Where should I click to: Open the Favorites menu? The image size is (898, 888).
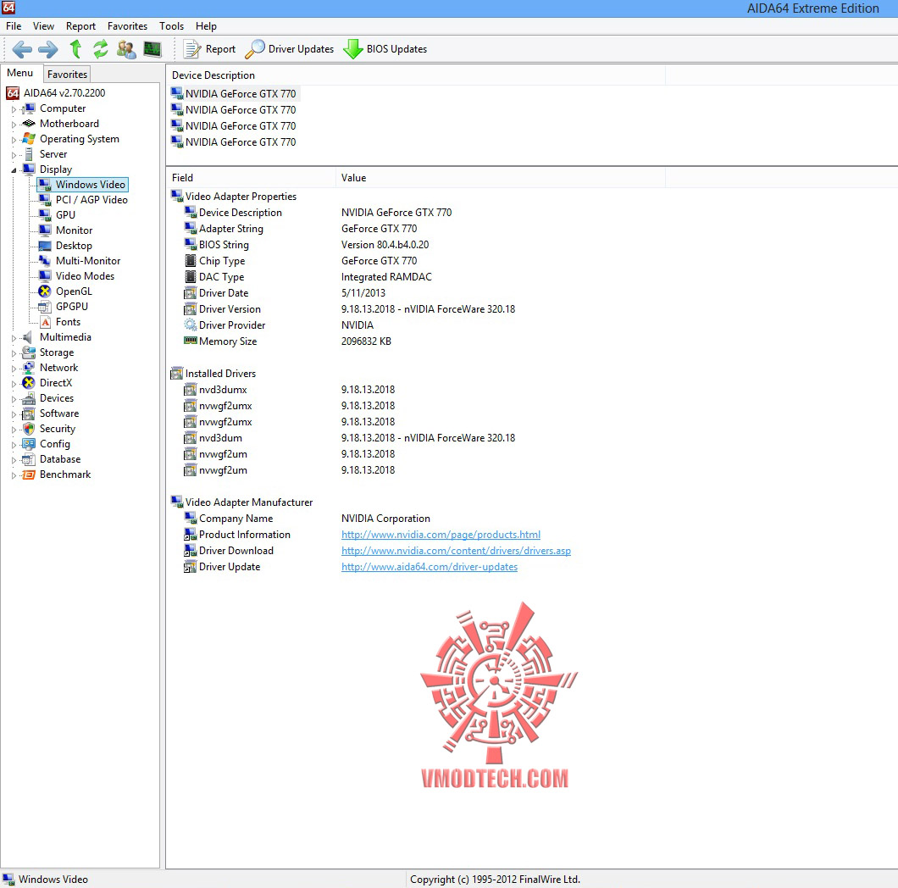click(x=127, y=25)
